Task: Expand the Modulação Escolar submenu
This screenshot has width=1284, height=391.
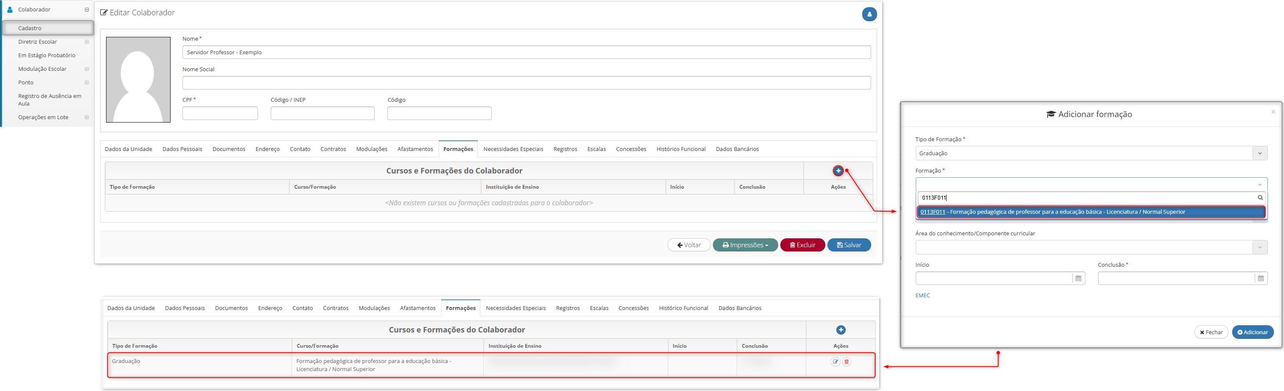Action: tap(87, 69)
